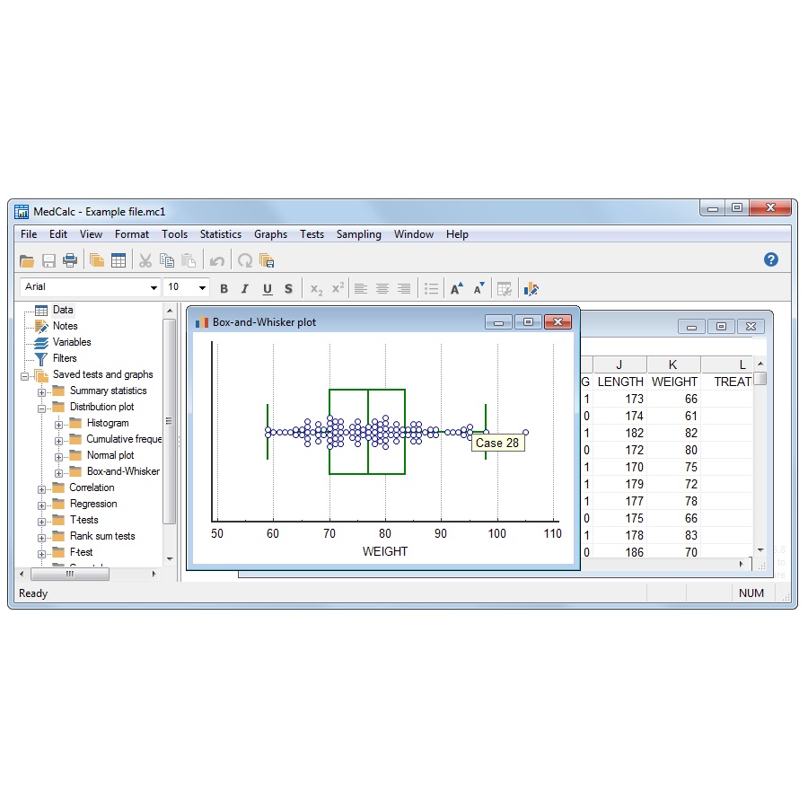Viewport: 808px width, 808px height.
Task: Expand the Regression folder in tree
Action: (41, 505)
